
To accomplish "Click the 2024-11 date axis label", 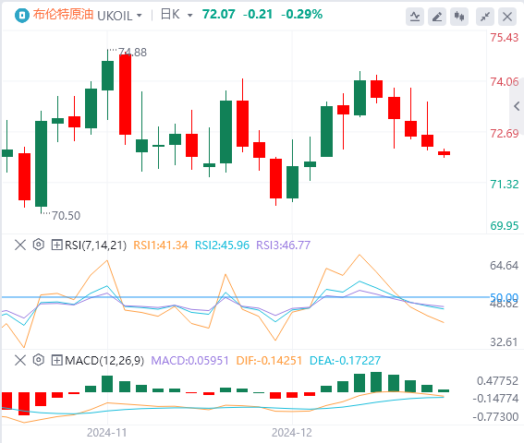I will 107,433.
